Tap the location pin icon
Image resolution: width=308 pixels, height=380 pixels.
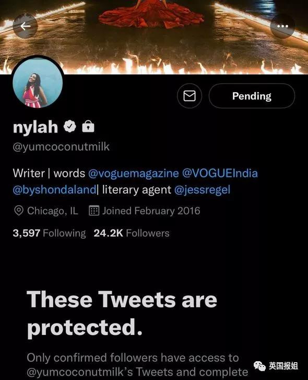point(19,210)
